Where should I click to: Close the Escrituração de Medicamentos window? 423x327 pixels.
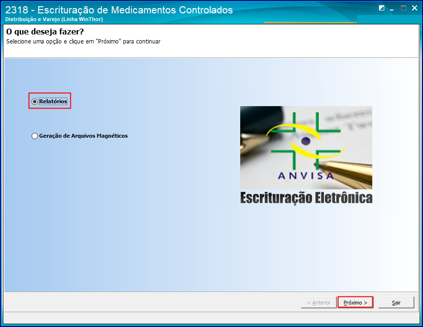click(415, 8)
